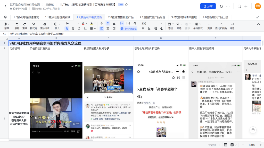Apply percent number format

click(x=149, y=29)
